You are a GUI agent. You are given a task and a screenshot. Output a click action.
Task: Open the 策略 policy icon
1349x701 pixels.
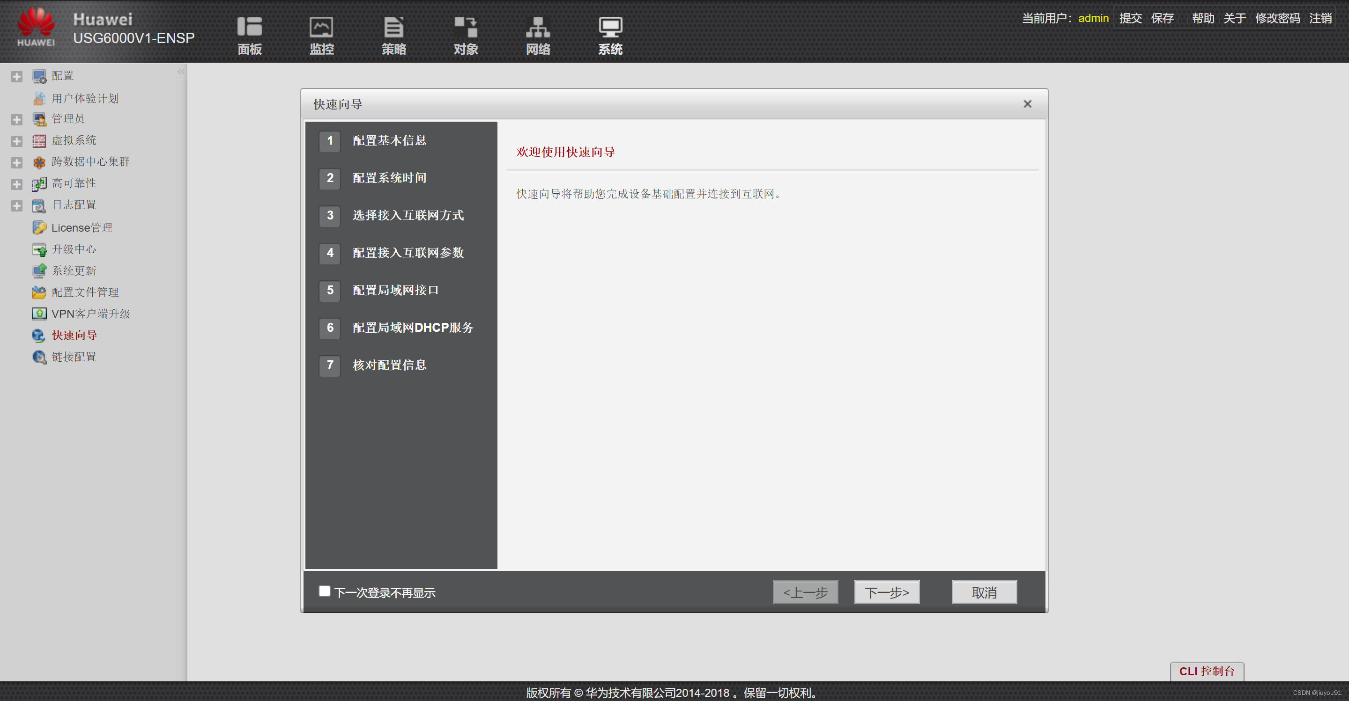[393, 28]
